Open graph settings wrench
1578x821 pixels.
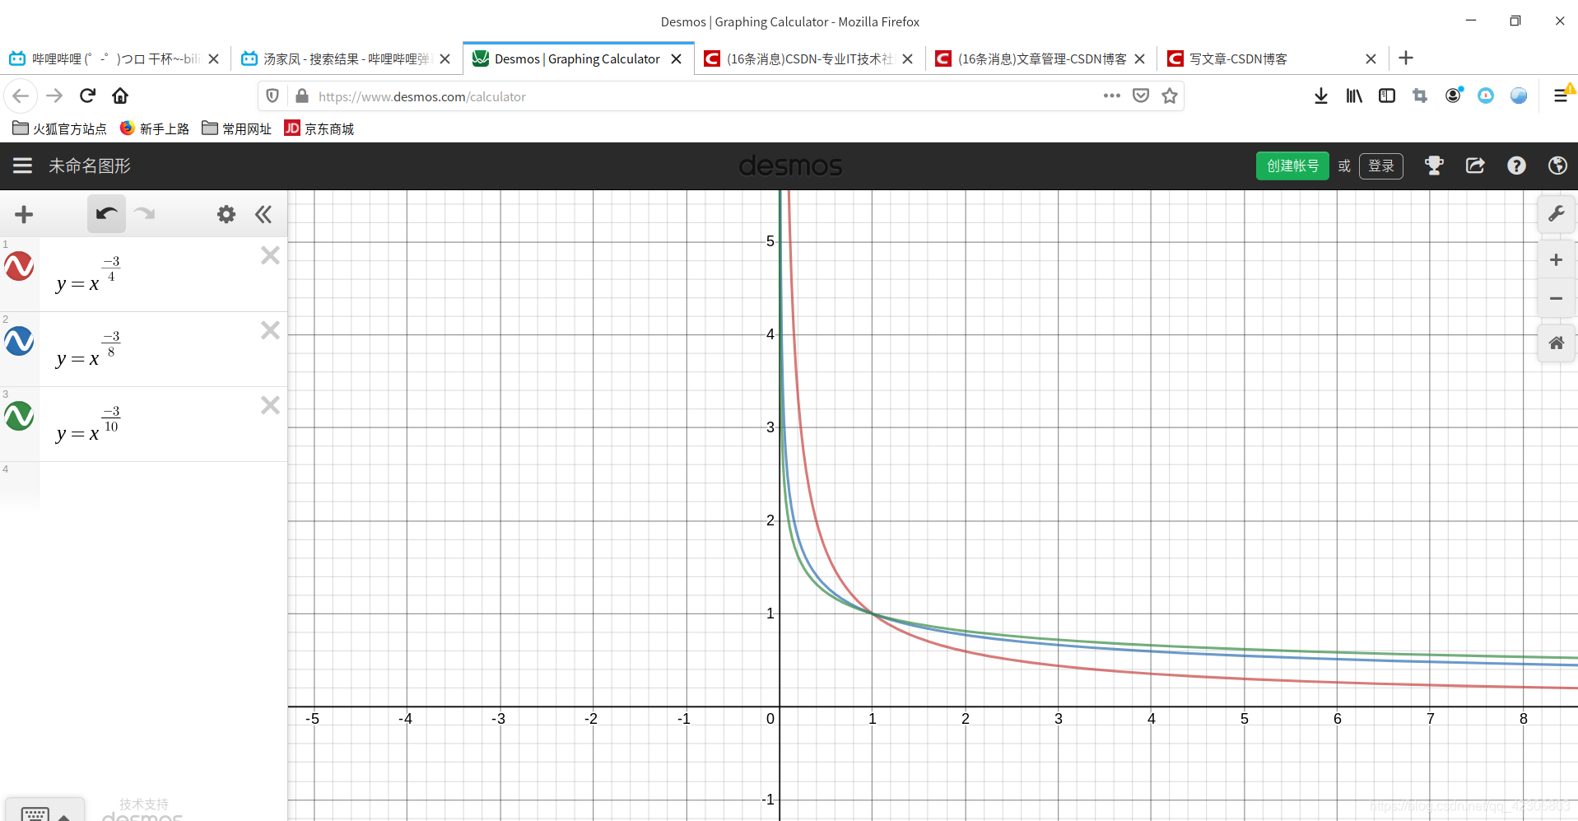coord(1556,214)
